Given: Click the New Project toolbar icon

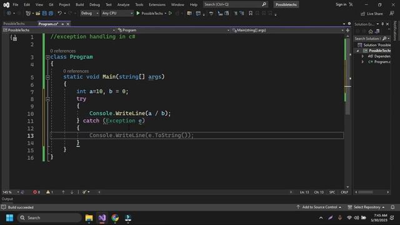Looking at the screenshot, I should click(x=28, y=13).
